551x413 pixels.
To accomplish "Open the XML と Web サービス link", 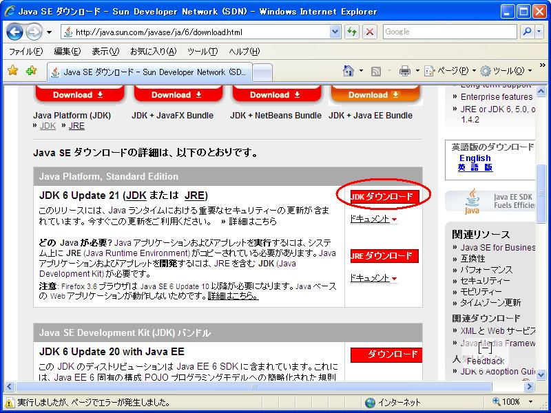I will [497, 331].
